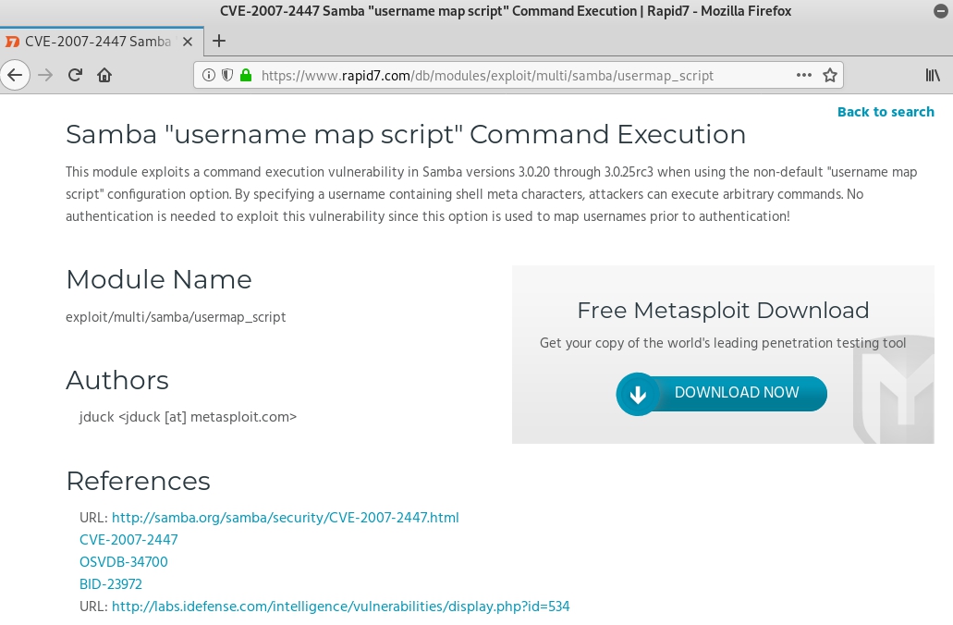The image size is (953, 625).
Task: Click the window minimize button in title bar
Action: 940,11
